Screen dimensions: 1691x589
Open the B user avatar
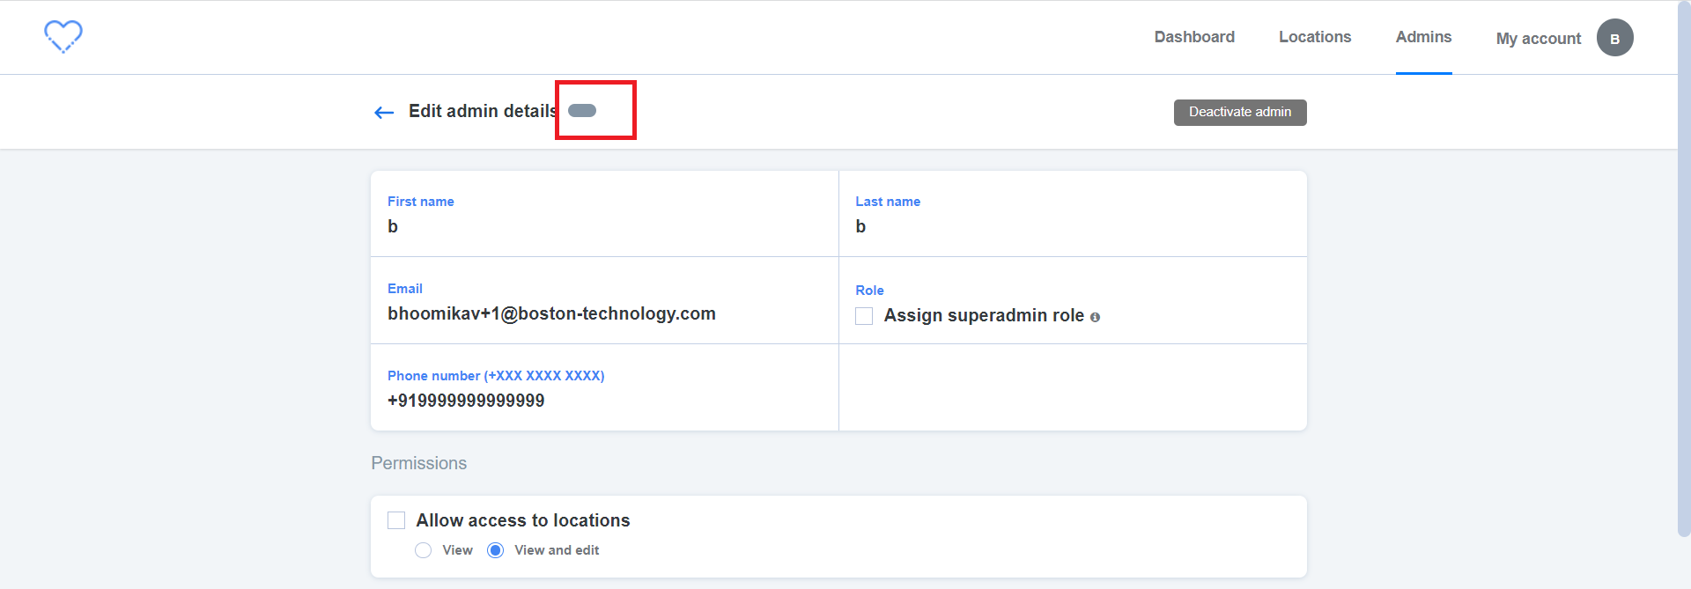pyautogui.click(x=1614, y=38)
